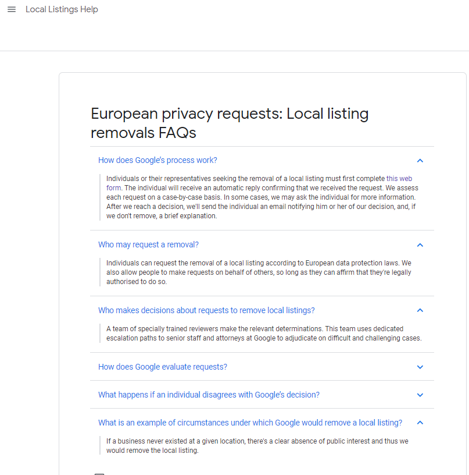The width and height of the screenshot is (469, 475).
Task: Expand 'How does Google evaluate requests?' heading
Action: pos(162,367)
